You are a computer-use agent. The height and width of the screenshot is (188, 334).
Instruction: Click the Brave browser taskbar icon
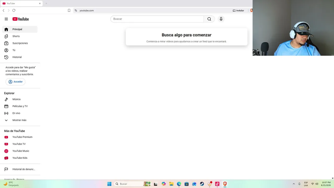pyautogui.click(x=225, y=184)
